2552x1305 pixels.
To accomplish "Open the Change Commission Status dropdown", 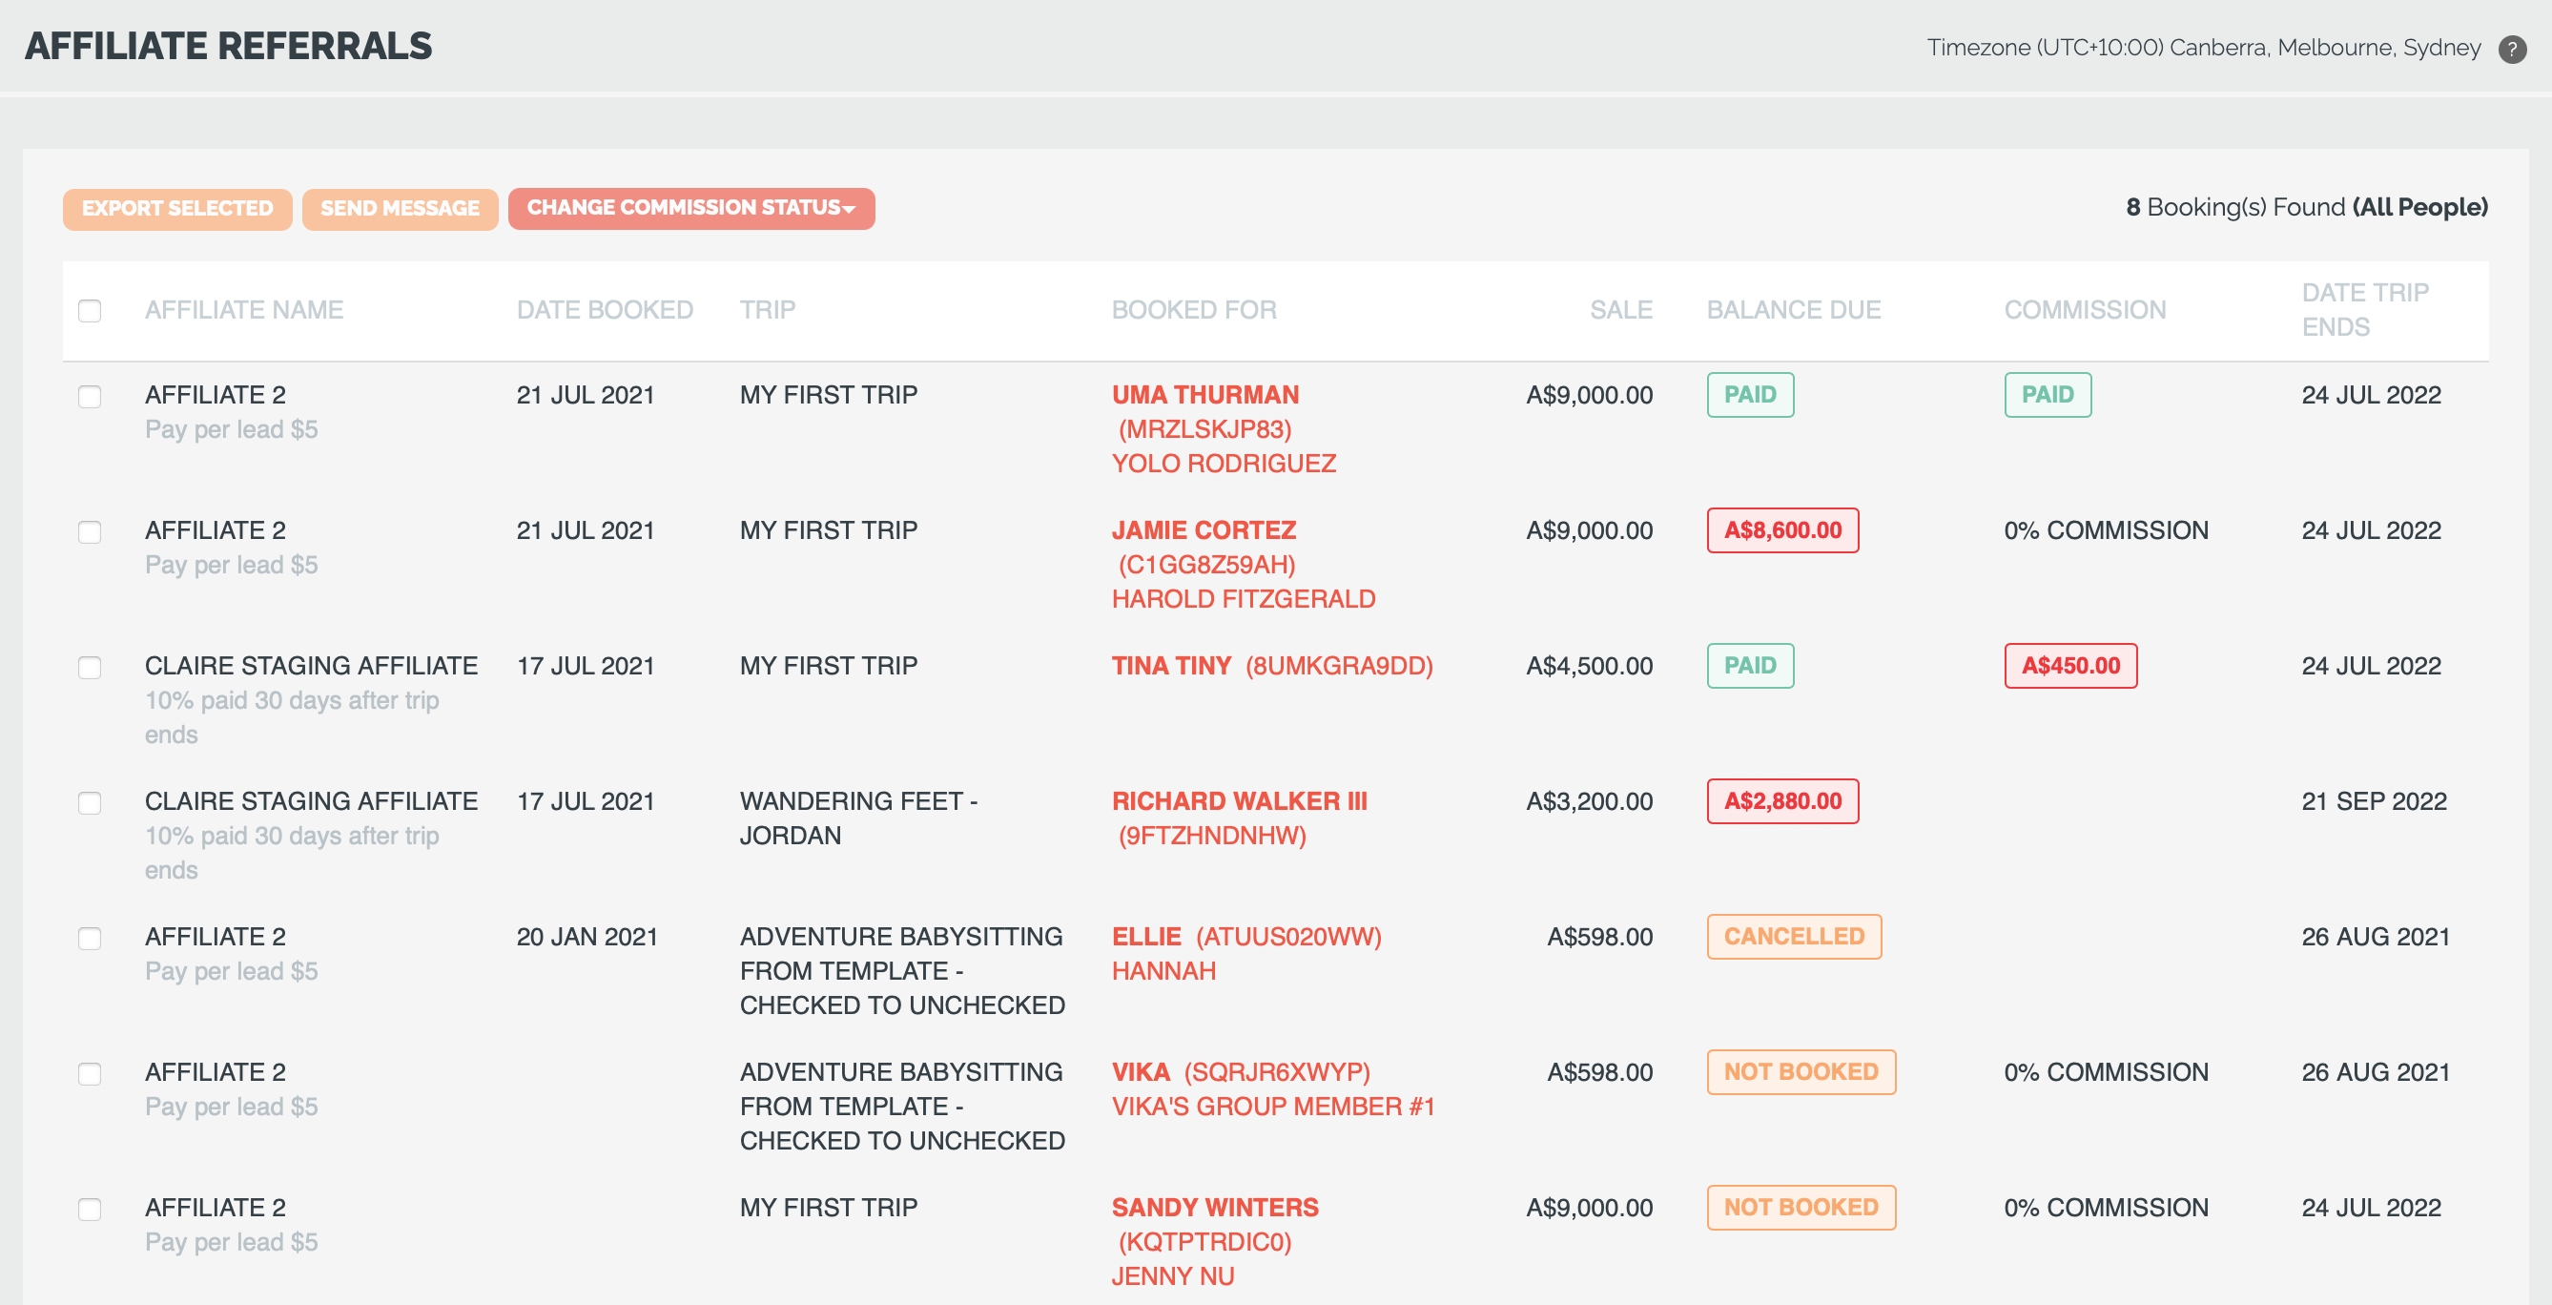I will click(x=690, y=208).
